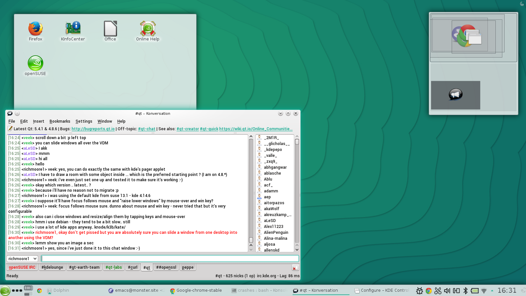
Task: Open the Klipper scissors clipboard icon
Action: click(438, 291)
